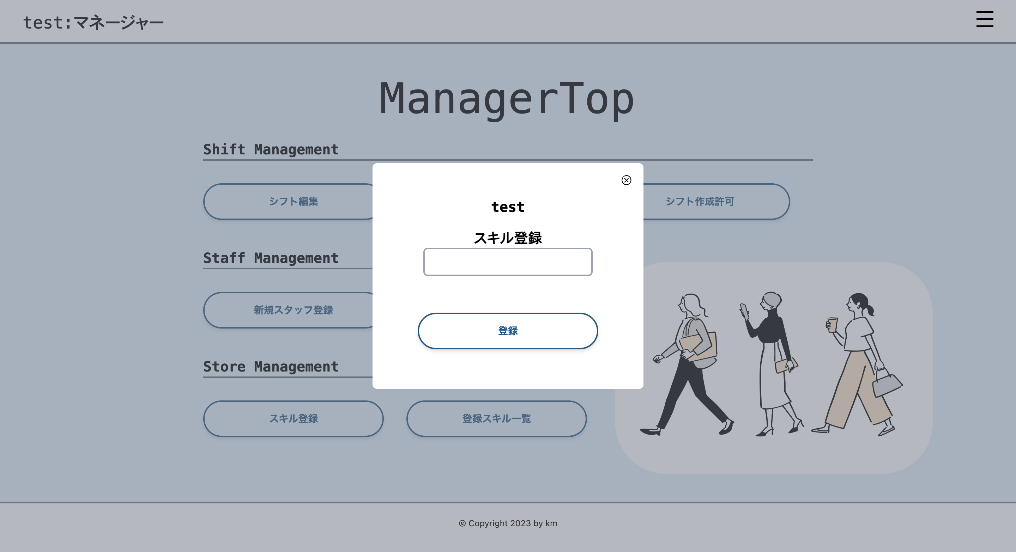Select the Shift Management section heading
1016x552 pixels.
(x=271, y=149)
